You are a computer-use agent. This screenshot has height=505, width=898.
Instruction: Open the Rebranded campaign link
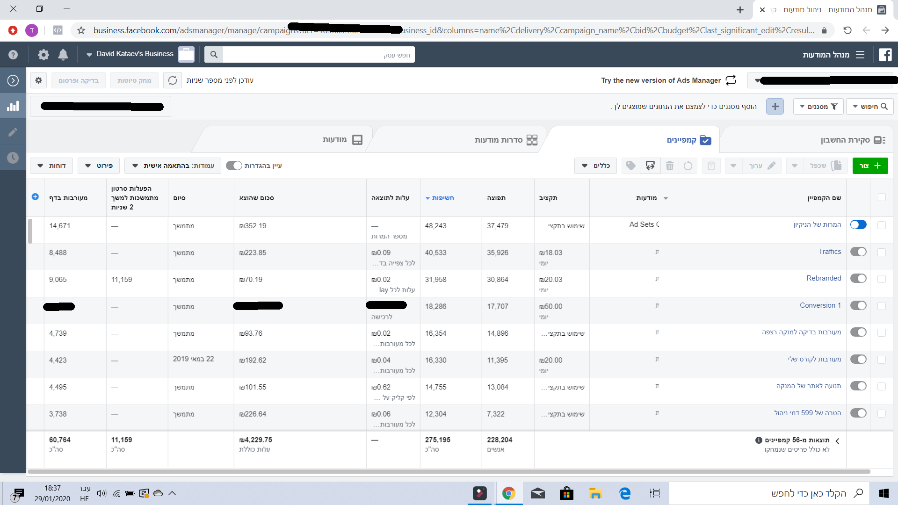[x=823, y=278]
